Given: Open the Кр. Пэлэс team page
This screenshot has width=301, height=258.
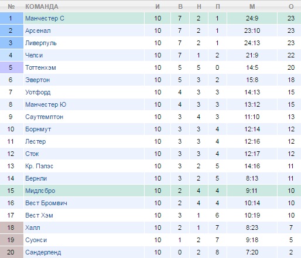Looking at the screenshot, I should 39,166.
